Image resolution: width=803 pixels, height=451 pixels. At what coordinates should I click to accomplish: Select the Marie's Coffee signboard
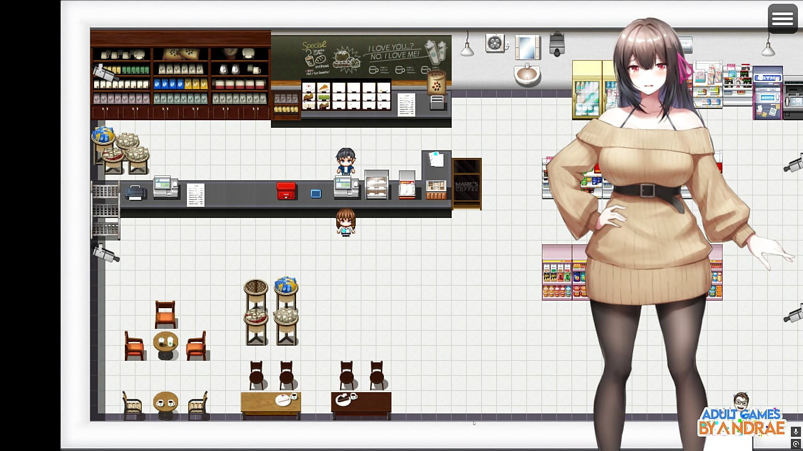tap(466, 183)
